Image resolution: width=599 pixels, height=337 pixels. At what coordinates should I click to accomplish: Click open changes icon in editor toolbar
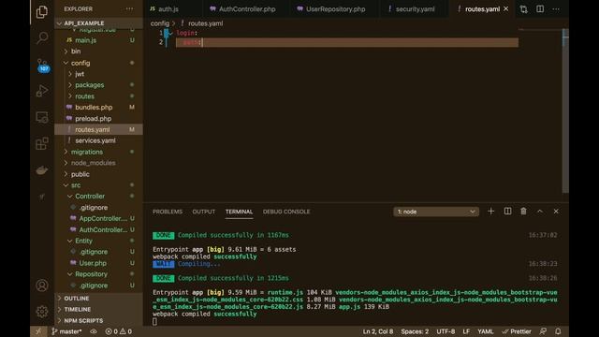tap(523, 8)
